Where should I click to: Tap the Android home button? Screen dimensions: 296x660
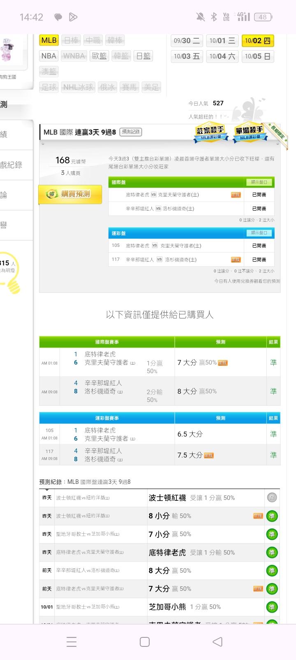coord(145,641)
